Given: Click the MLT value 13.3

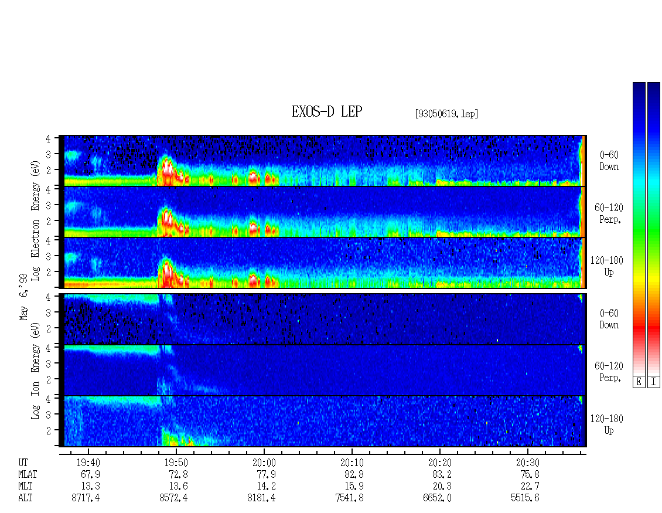Looking at the screenshot, I should tap(90, 487).
